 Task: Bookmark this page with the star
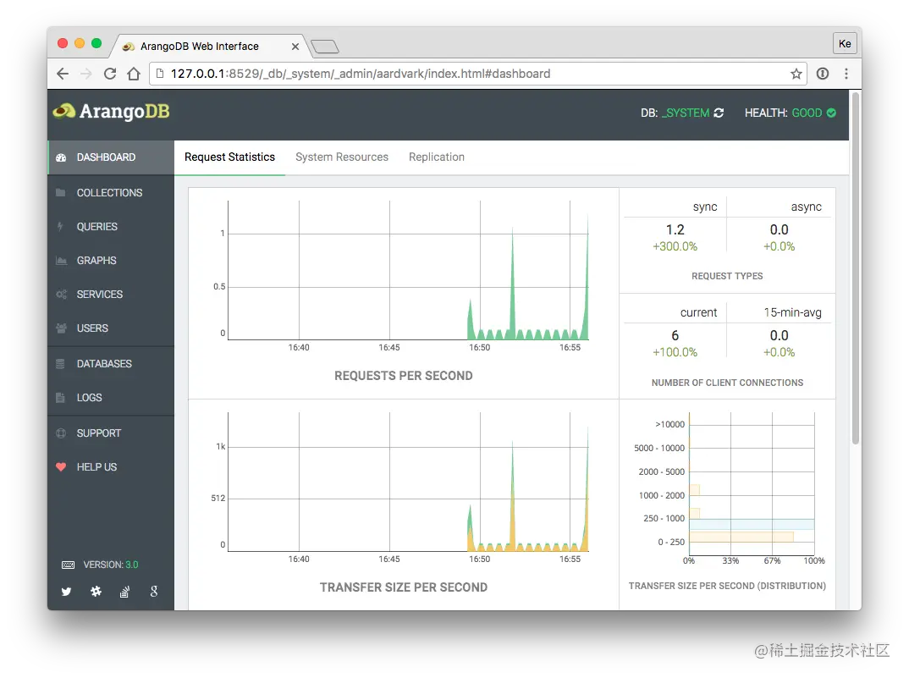(796, 74)
